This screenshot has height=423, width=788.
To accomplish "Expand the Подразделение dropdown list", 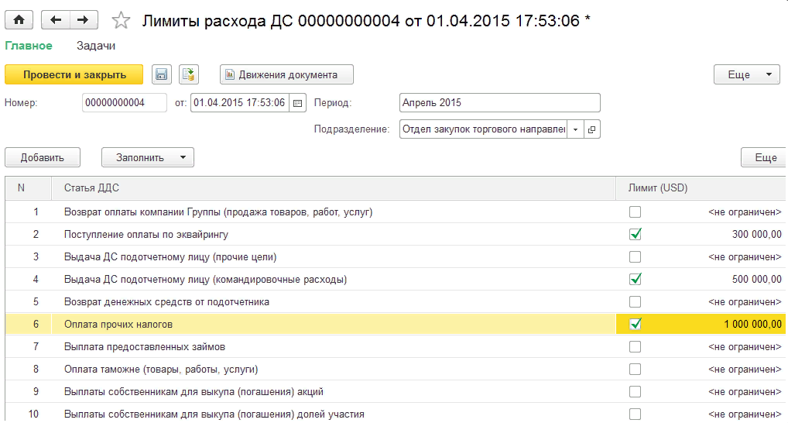I will (575, 129).
